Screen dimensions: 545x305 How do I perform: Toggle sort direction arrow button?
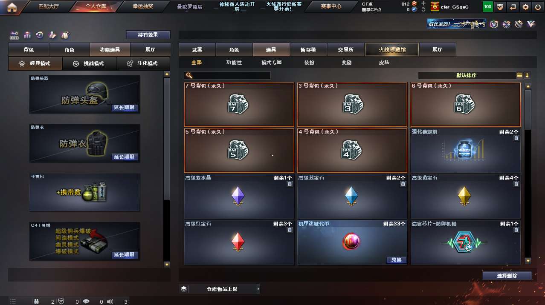[527, 75]
